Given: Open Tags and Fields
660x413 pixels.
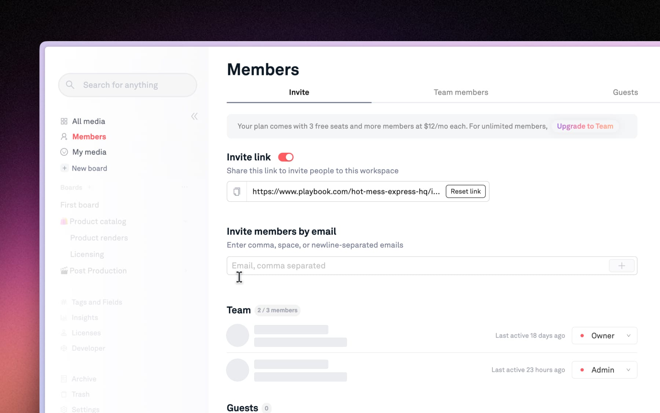Looking at the screenshot, I should click(x=97, y=302).
